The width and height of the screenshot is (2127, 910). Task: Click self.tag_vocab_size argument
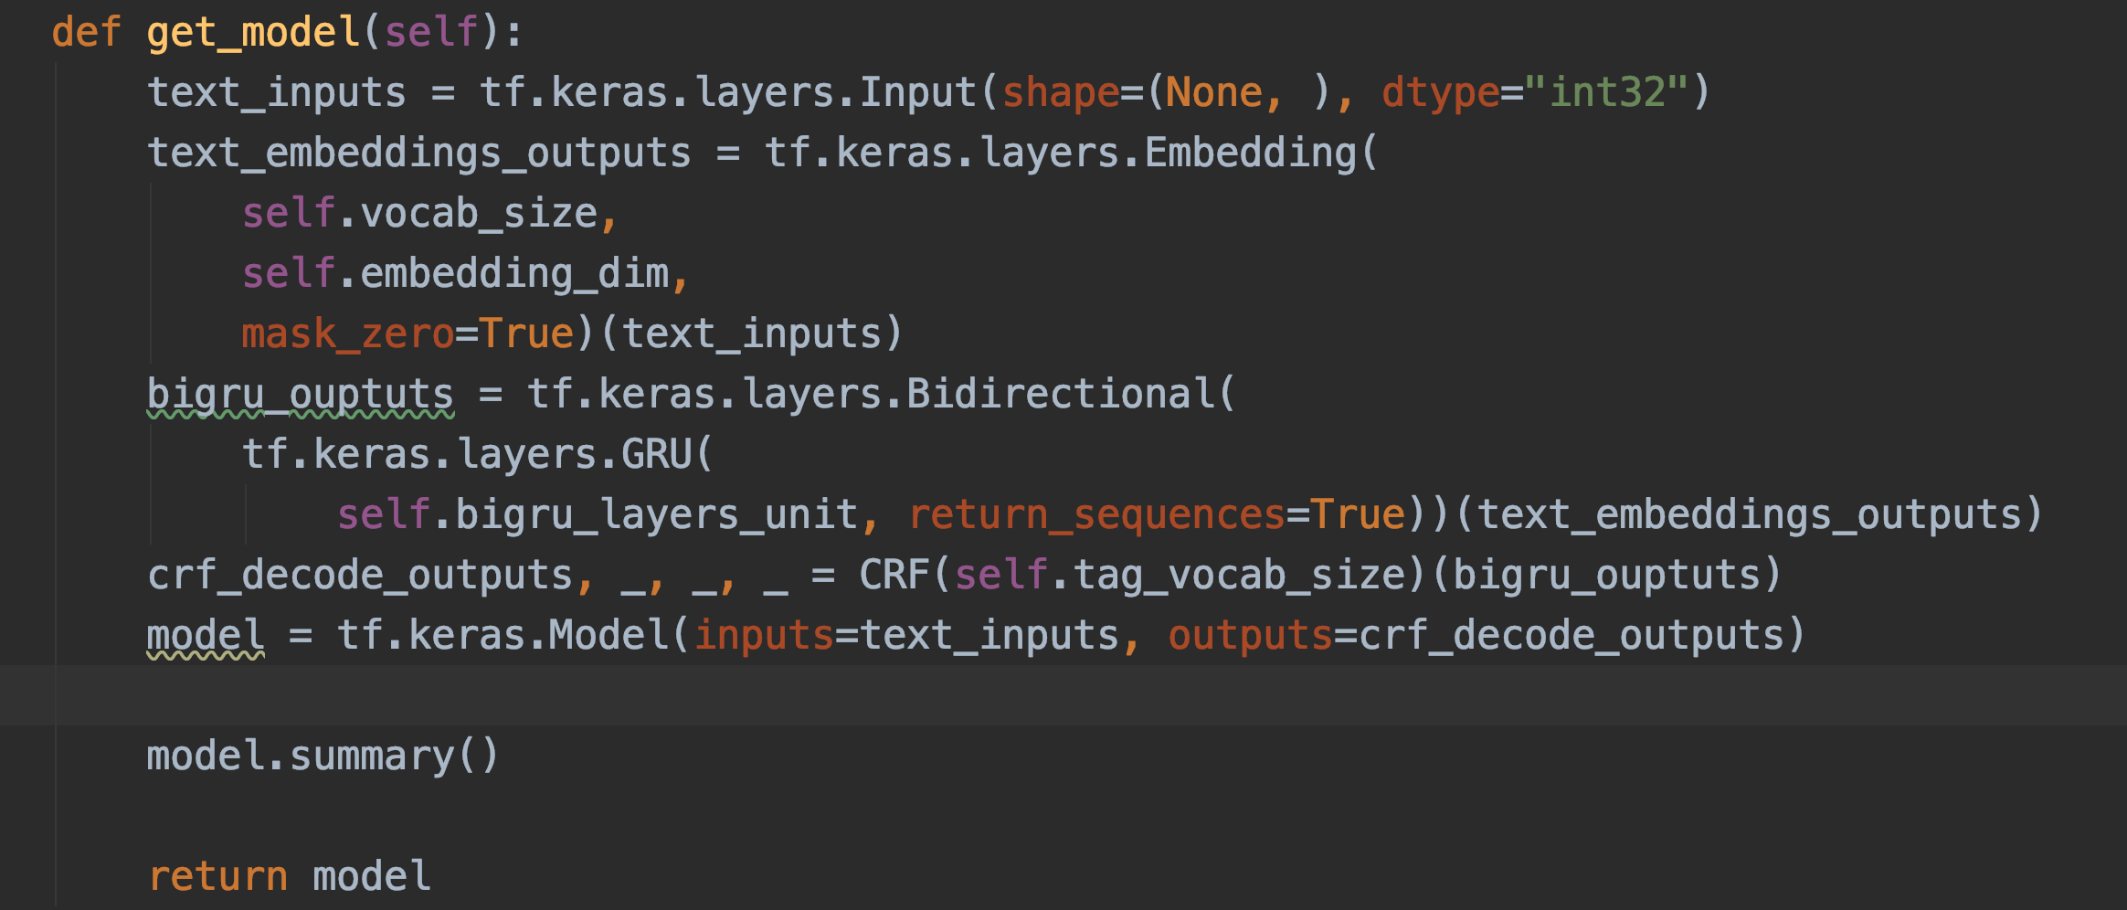(x=1180, y=576)
